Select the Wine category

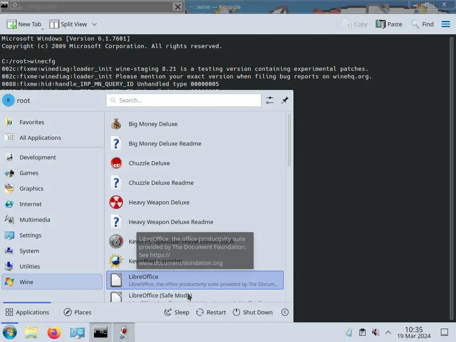(x=52, y=282)
